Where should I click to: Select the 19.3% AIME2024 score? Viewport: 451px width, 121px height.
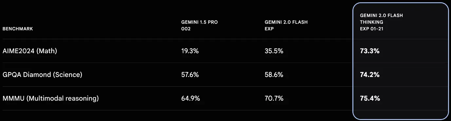point(190,51)
